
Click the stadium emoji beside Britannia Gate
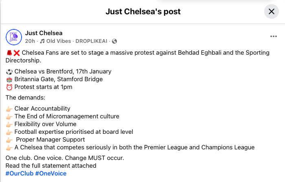coord(9,79)
